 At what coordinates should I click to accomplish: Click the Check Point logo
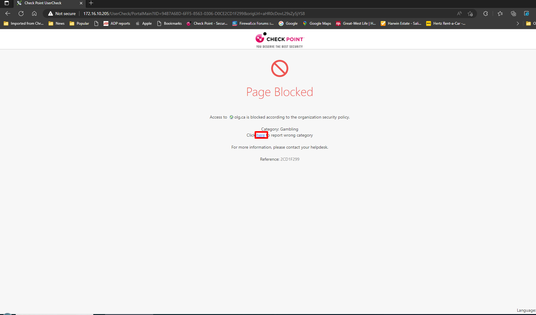pyautogui.click(x=280, y=40)
